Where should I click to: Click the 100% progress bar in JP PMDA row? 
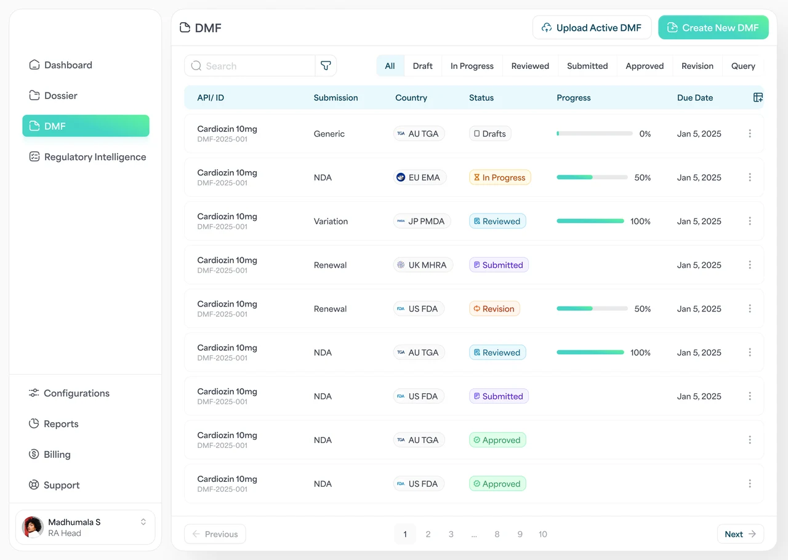click(x=590, y=221)
